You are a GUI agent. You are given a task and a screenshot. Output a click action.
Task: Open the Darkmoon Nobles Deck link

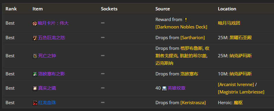(x=181, y=27)
